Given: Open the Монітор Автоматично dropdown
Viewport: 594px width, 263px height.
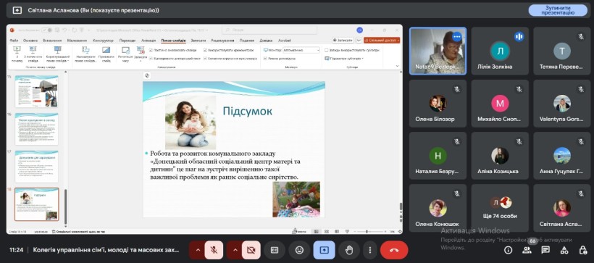Looking at the screenshot, I should coord(301,50).
